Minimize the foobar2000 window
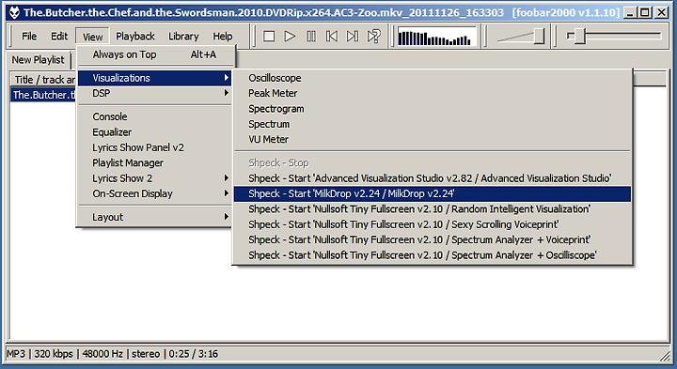This screenshot has height=369, width=677. point(630,12)
